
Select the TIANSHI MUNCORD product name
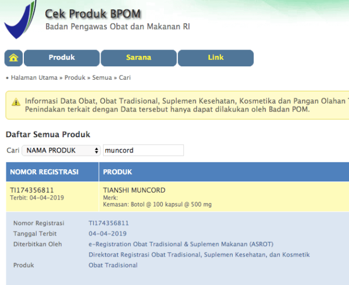pos(134,190)
